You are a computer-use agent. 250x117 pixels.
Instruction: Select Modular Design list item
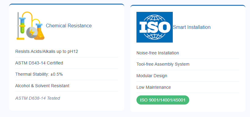click(x=188, y=76)
